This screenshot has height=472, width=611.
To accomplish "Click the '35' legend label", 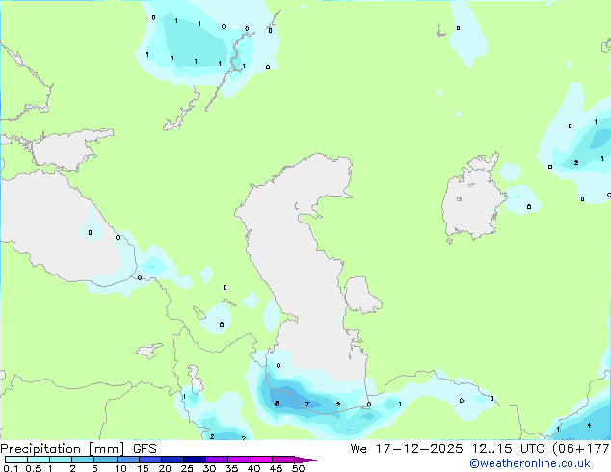I will (231, 468).
